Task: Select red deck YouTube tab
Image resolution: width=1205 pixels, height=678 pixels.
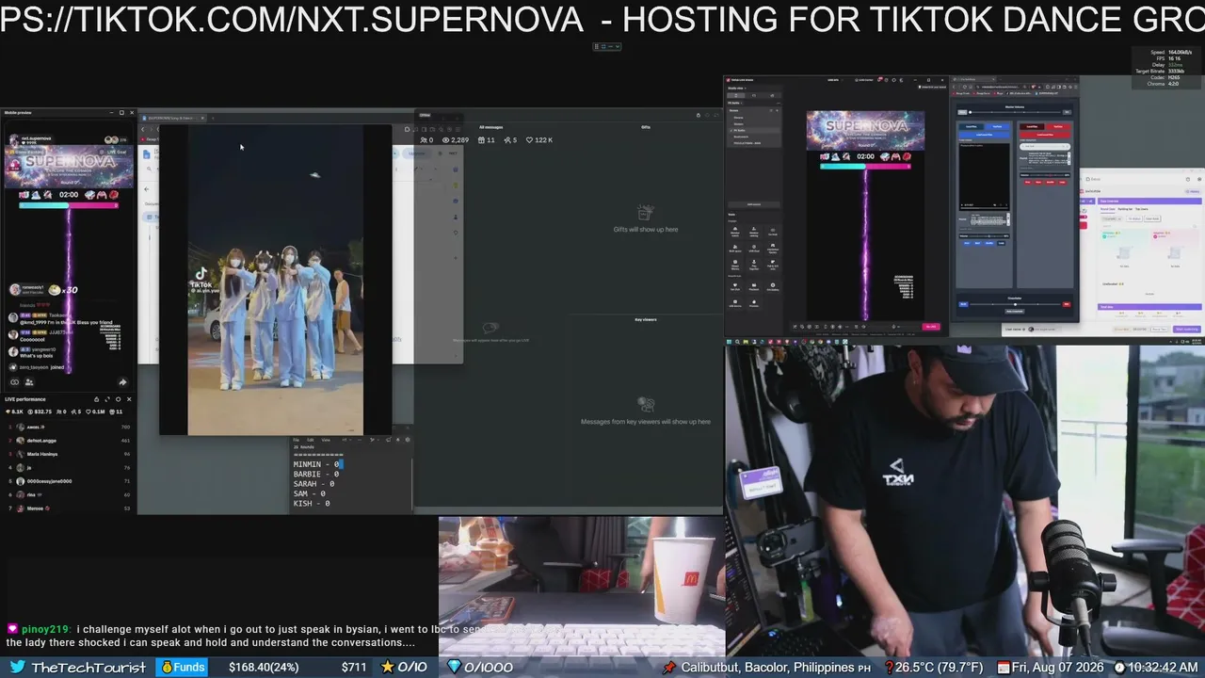Action: tap(1058, 125)
